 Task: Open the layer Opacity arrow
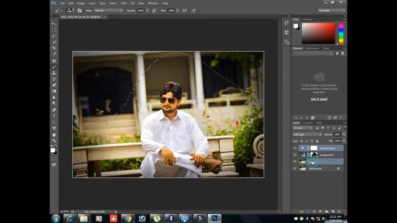point(344,134)
